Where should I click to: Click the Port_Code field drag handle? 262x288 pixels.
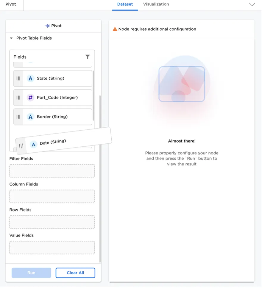point(18,98)
